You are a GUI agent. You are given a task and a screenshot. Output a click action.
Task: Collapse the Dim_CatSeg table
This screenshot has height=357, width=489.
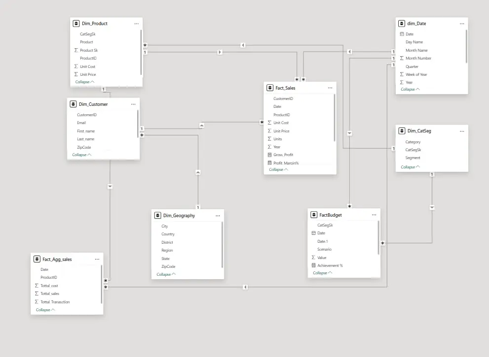pos(410,167)
